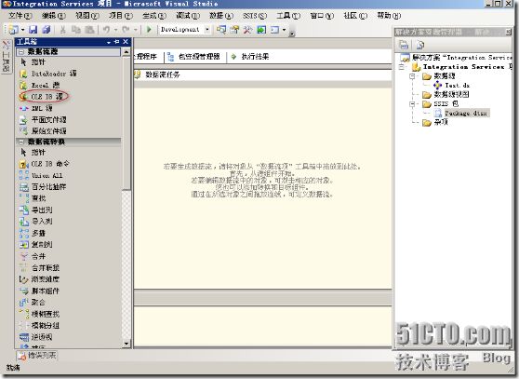Click the Undo toolbar icon
This screenshot has width=519, height=379.
tap(106, 30)
